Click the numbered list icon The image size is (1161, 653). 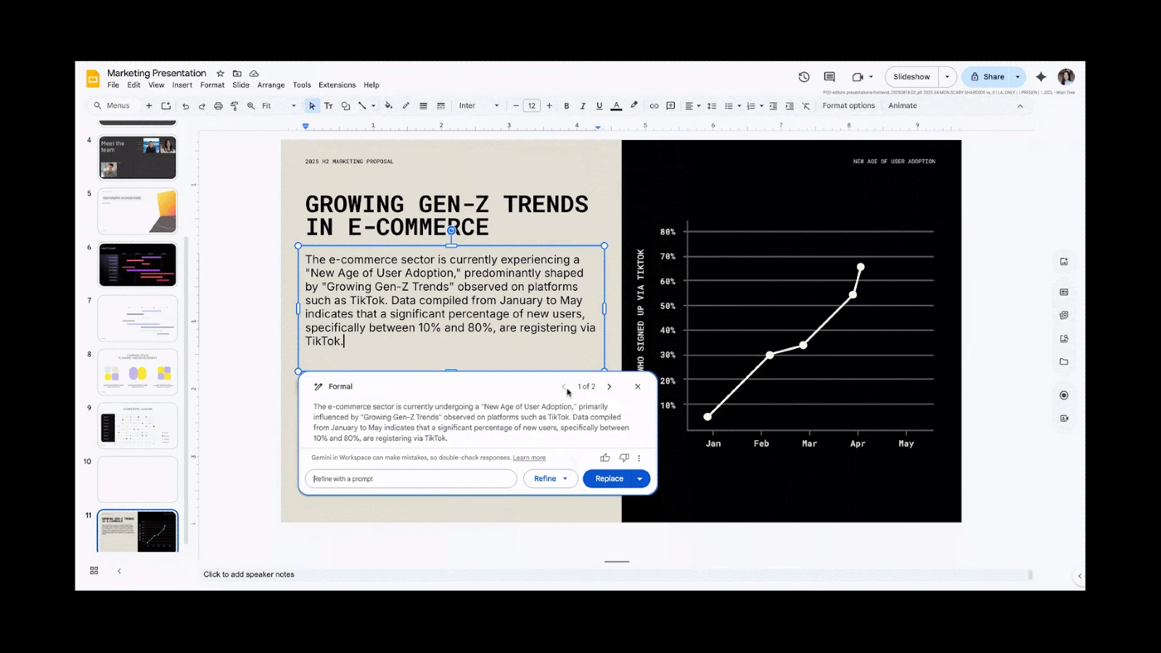coord(751,106)
